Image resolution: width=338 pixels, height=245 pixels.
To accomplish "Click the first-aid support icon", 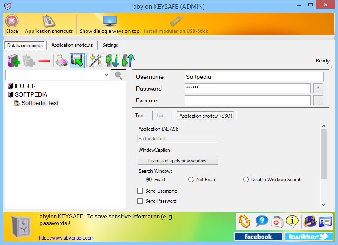I will pyautogui.click(x=277, y=221).
